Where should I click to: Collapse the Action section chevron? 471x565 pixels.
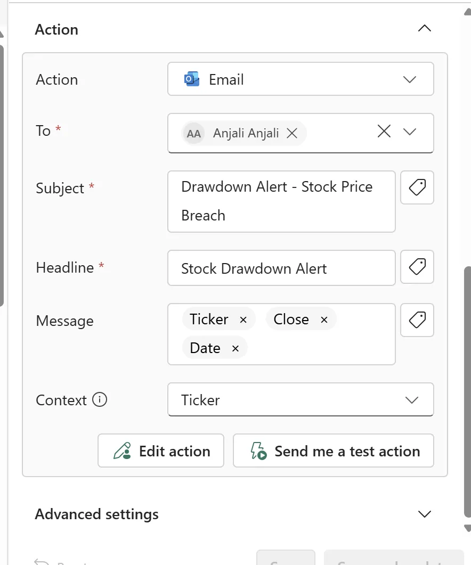pyautogui.click(x=425, y=28)
